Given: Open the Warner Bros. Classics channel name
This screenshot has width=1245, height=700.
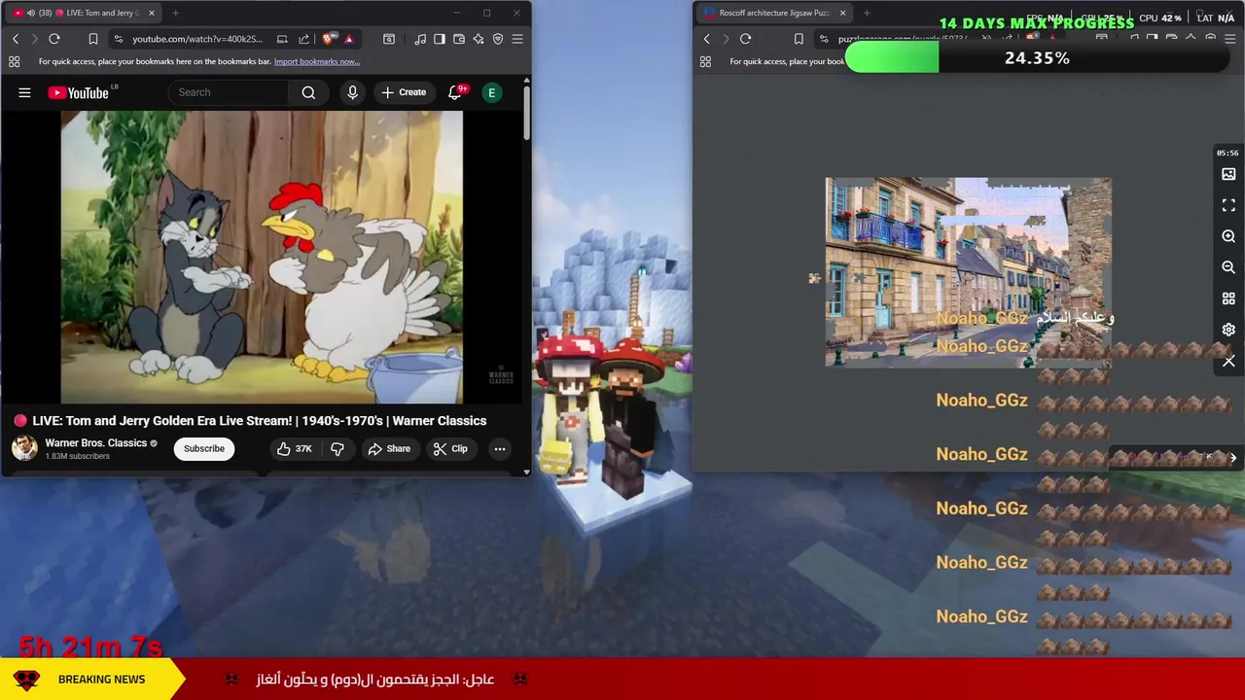Looking at the screenshot, I should [x=96, y=443].
